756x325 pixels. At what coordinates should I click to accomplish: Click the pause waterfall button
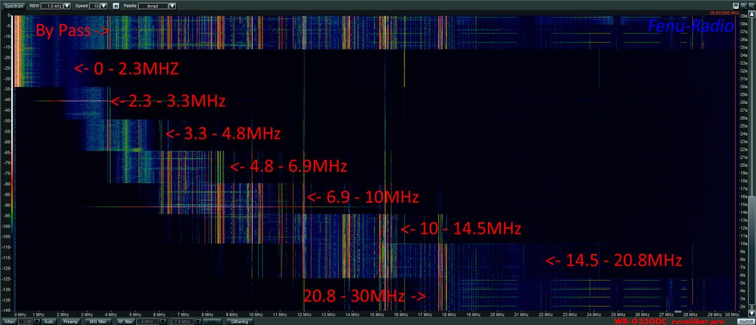click(116, 6)
